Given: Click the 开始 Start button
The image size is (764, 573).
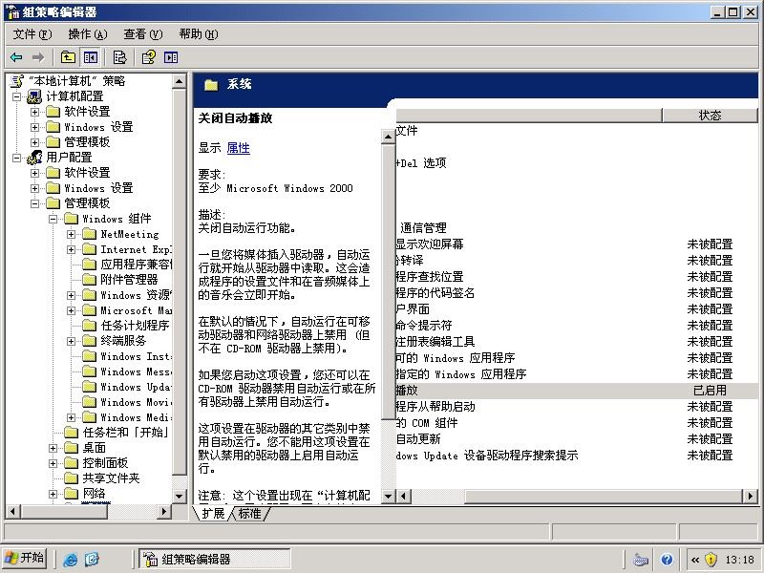Looking at the screenshot, I should tap(25, 558).
